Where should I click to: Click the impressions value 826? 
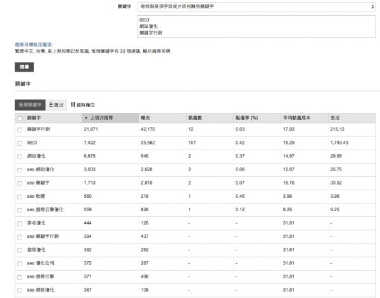click(144, 209)
